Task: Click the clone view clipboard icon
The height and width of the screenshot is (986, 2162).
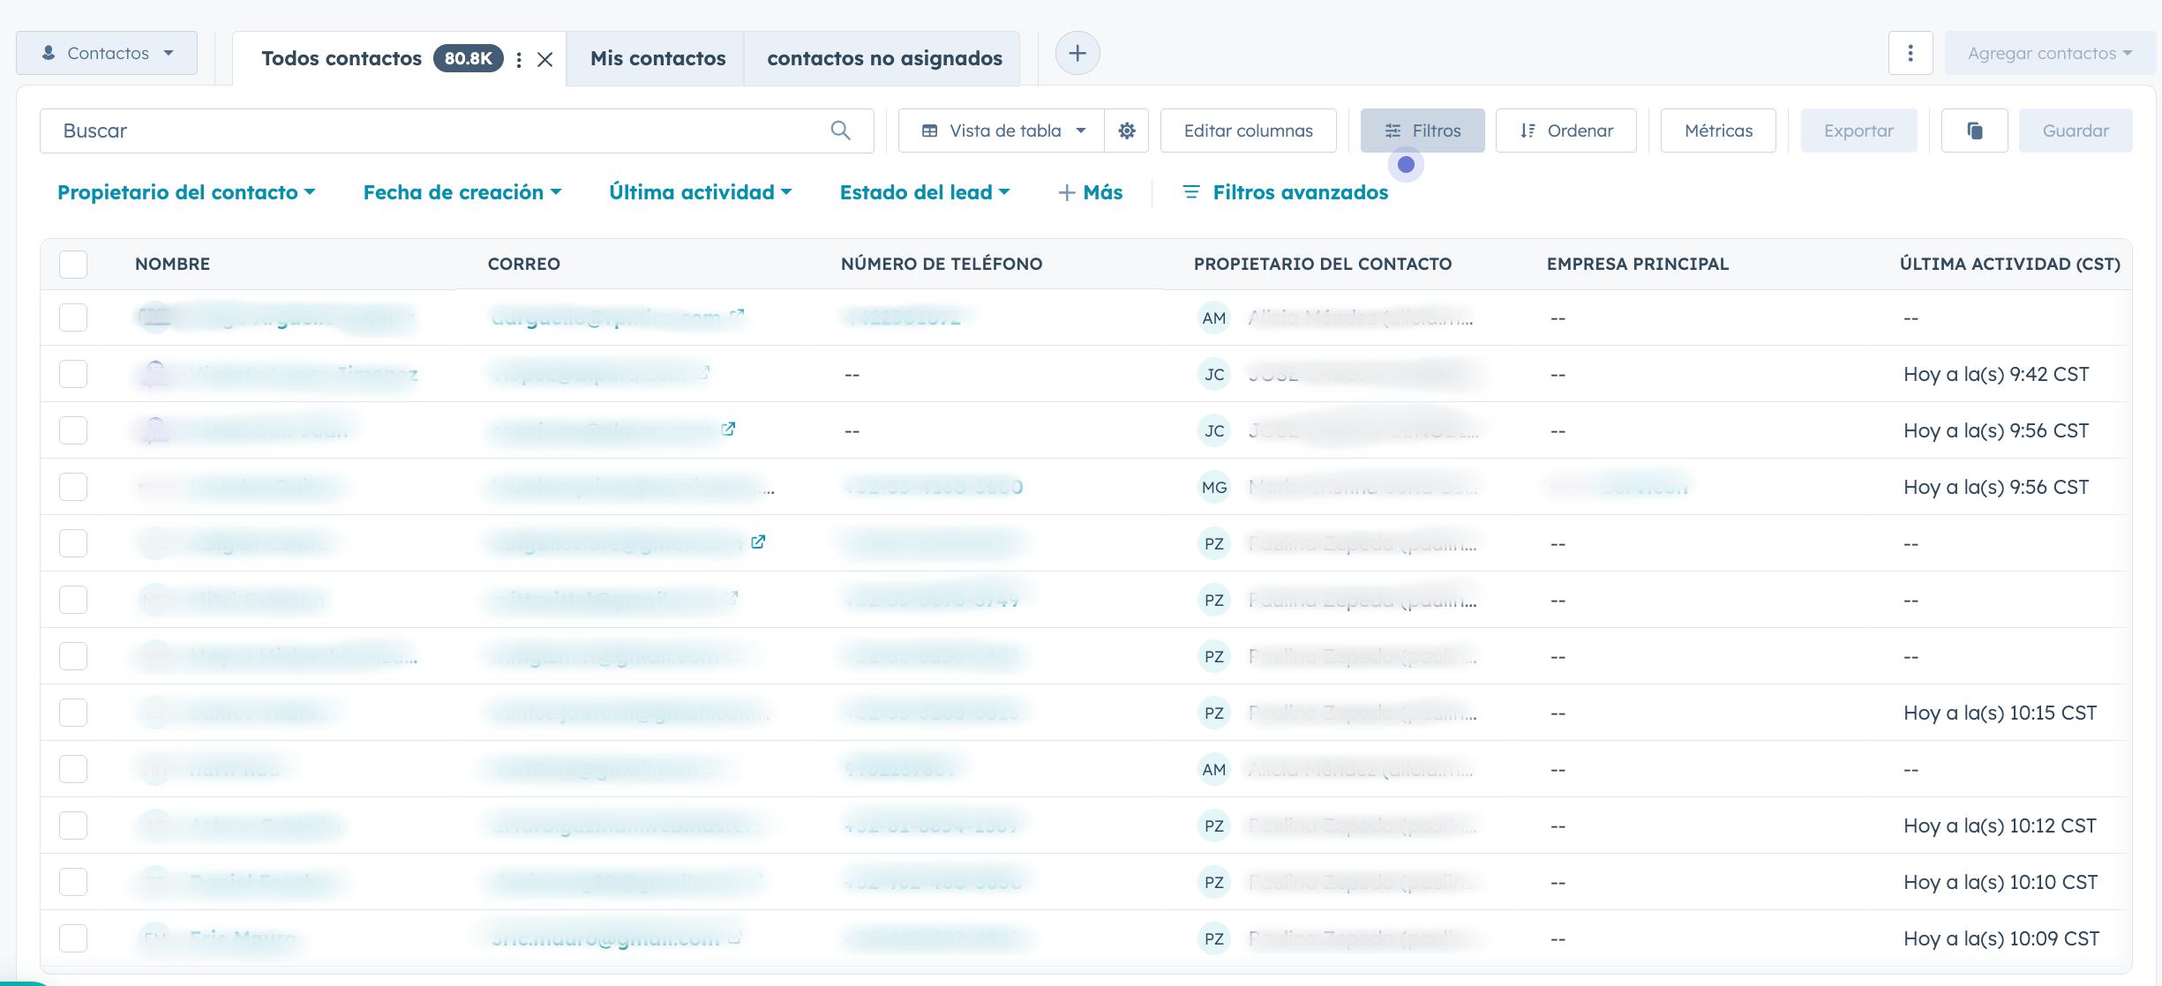Action: (1974, 130)
